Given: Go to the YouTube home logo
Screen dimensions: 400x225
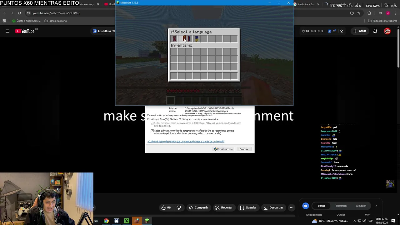Looking at the screenshot, I should (x=25, y=31).
